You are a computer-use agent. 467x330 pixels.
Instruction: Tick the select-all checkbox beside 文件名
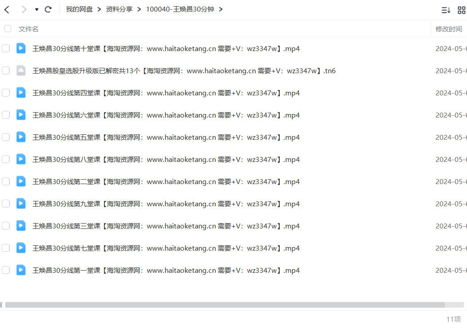pos(8,28)
